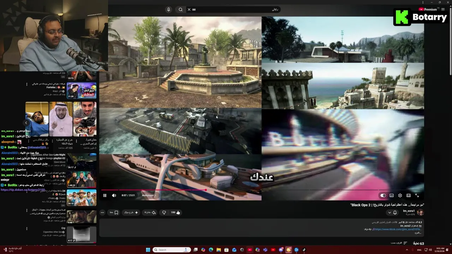Toggle the autoplay switch in player

pos(383,195)
